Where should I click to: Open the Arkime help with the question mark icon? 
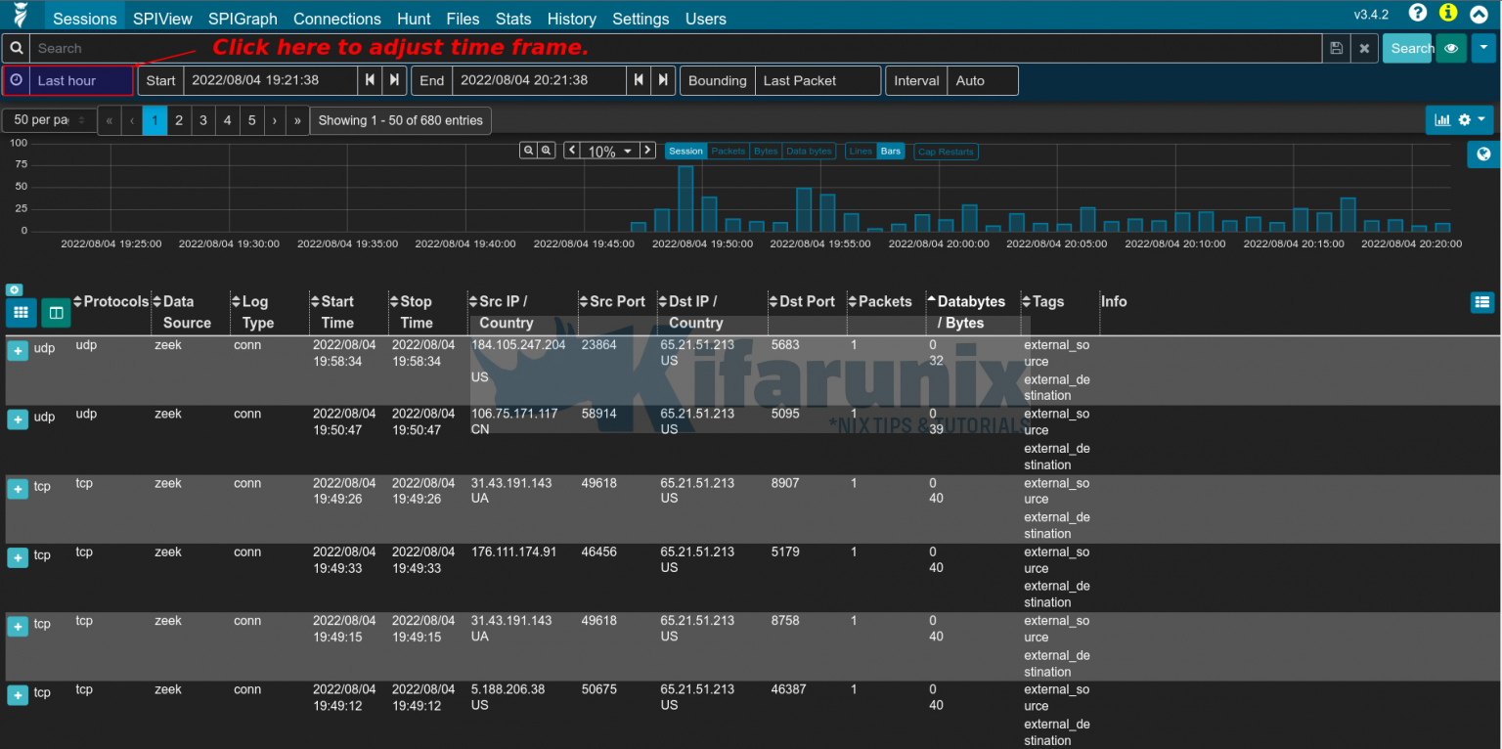coord(1418,14)
